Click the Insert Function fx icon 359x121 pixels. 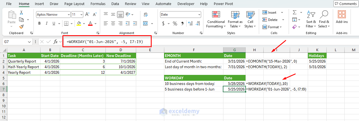pyautogui.click(x=56, y=42)
